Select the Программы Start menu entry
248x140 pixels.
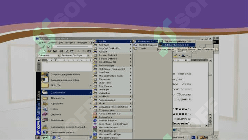click(66, 92)
